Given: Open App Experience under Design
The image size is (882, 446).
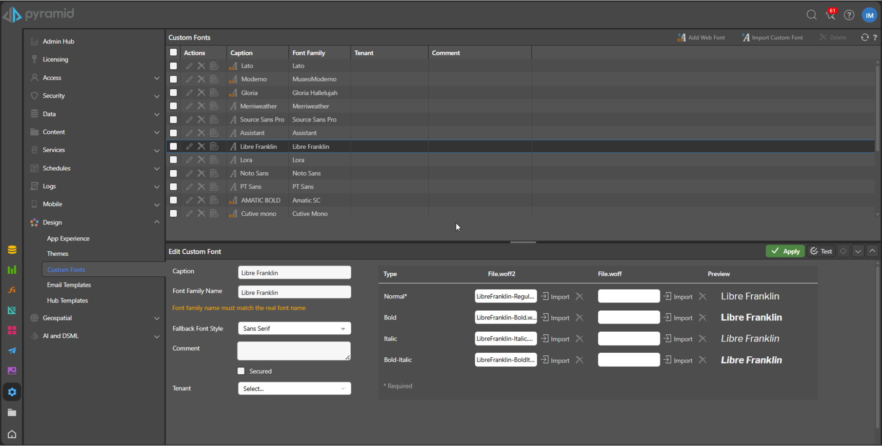Looking at the screenshot, I should 68,238.
